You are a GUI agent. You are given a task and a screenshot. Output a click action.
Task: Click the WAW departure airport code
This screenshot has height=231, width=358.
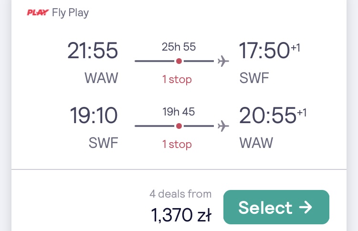click(x=101, y=78)
